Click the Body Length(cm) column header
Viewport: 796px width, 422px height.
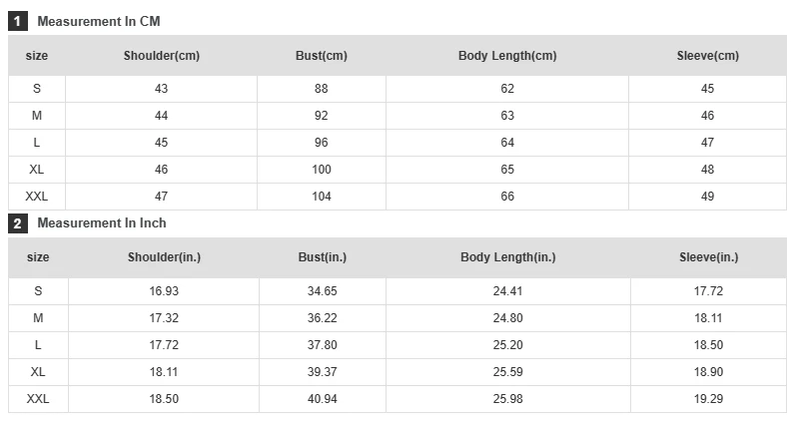click(507, 56)
